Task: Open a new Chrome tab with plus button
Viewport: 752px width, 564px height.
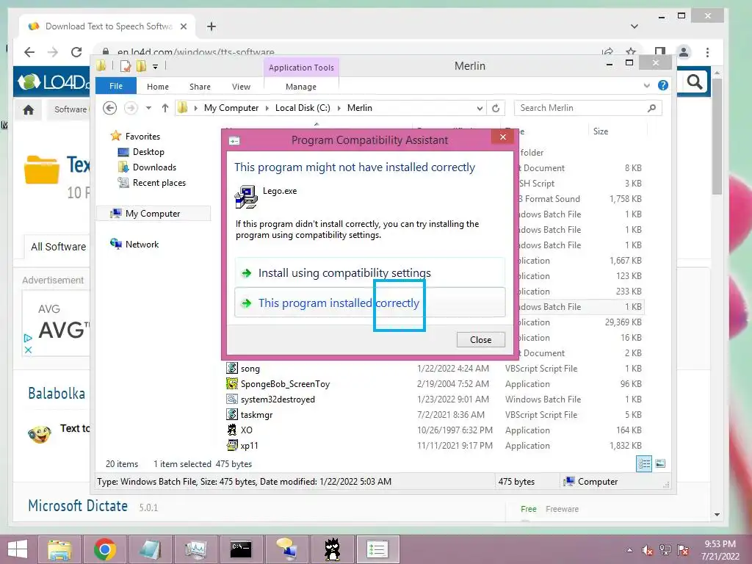Action: [x=211, y=26]
